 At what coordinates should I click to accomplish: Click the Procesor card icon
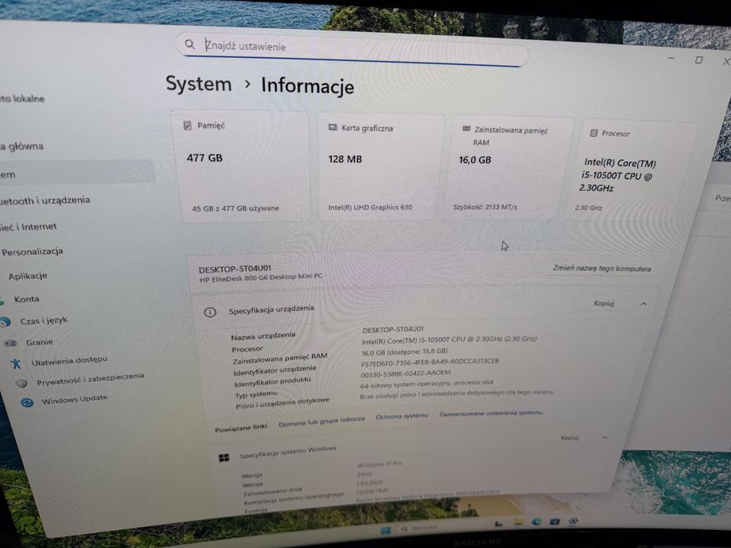tap(593, 133)
